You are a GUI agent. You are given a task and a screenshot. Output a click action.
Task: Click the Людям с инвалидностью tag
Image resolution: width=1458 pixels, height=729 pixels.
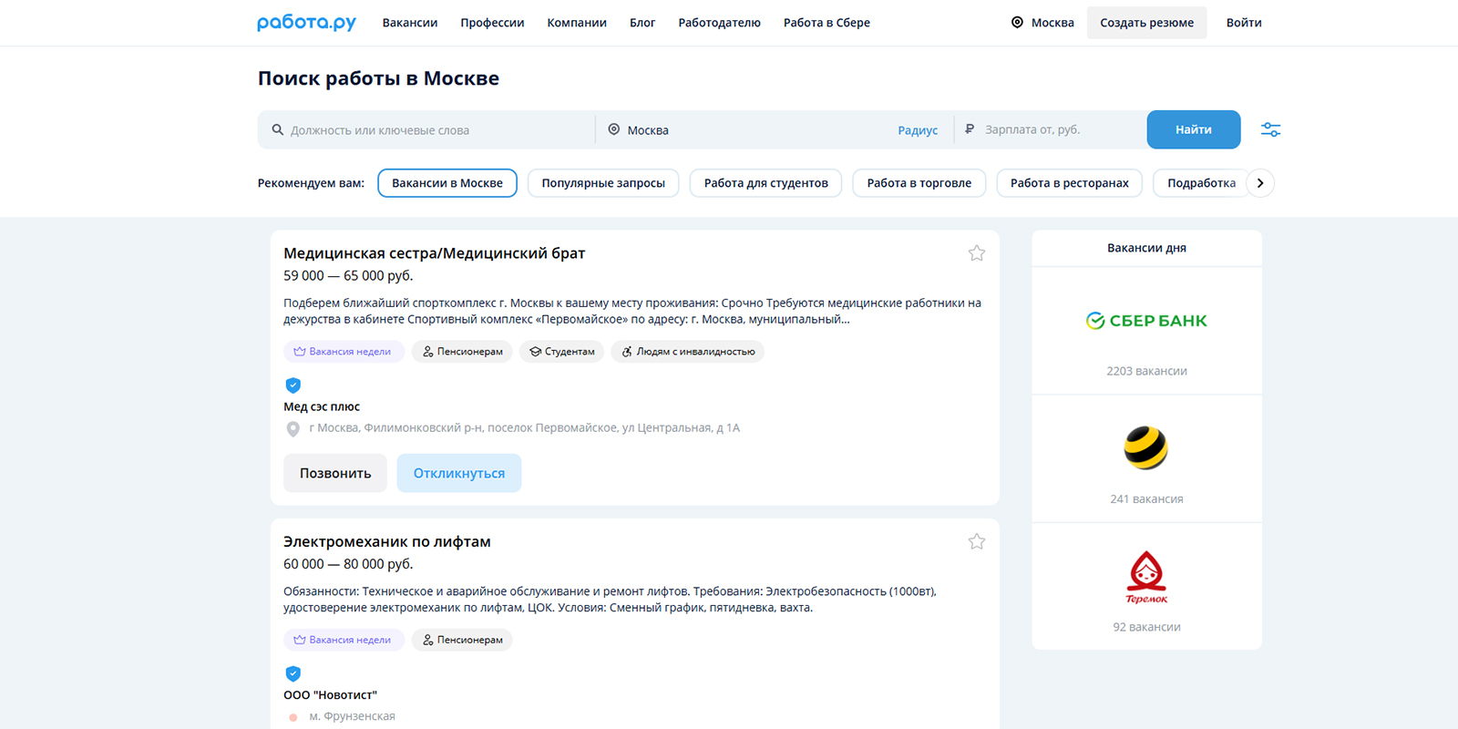[688, 352]
